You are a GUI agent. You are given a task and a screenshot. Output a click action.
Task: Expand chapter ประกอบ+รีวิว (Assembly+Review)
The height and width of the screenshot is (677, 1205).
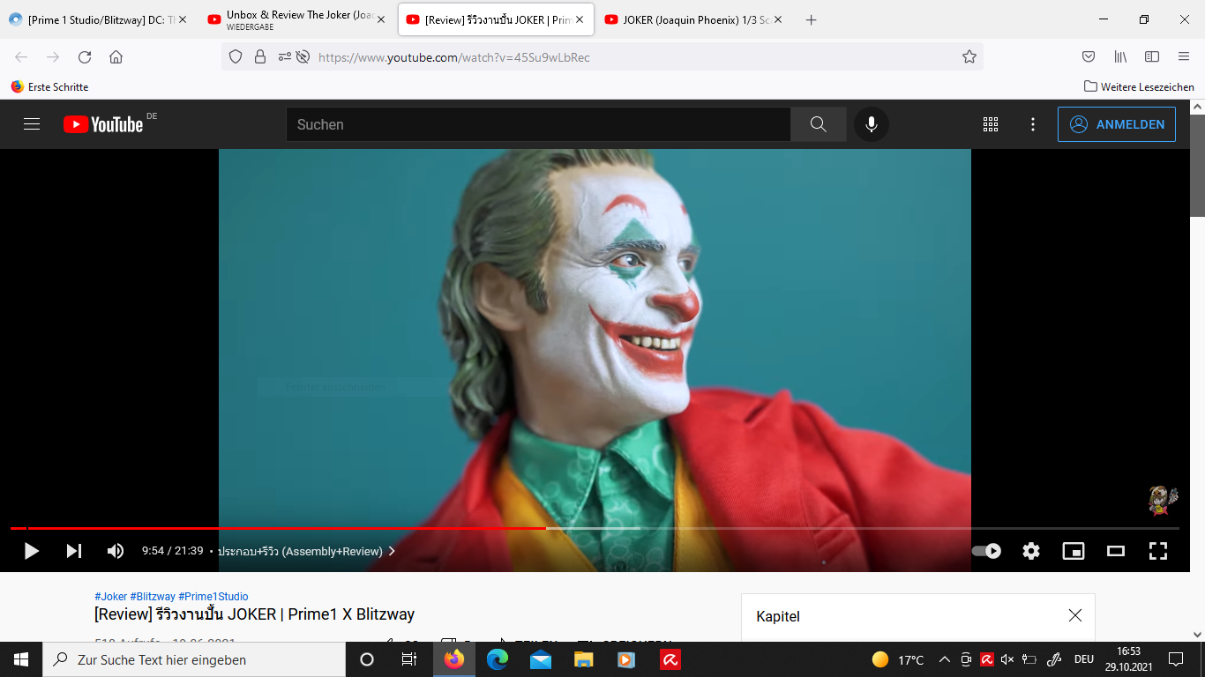point(307,551)
